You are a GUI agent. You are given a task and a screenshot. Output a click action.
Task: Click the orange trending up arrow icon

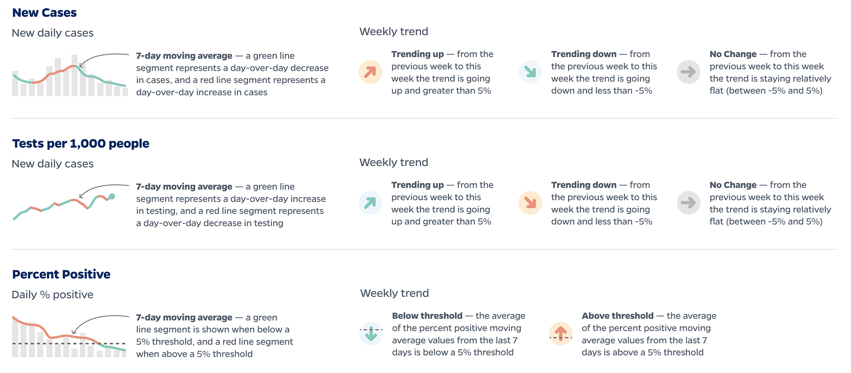(x=370, y=72)
